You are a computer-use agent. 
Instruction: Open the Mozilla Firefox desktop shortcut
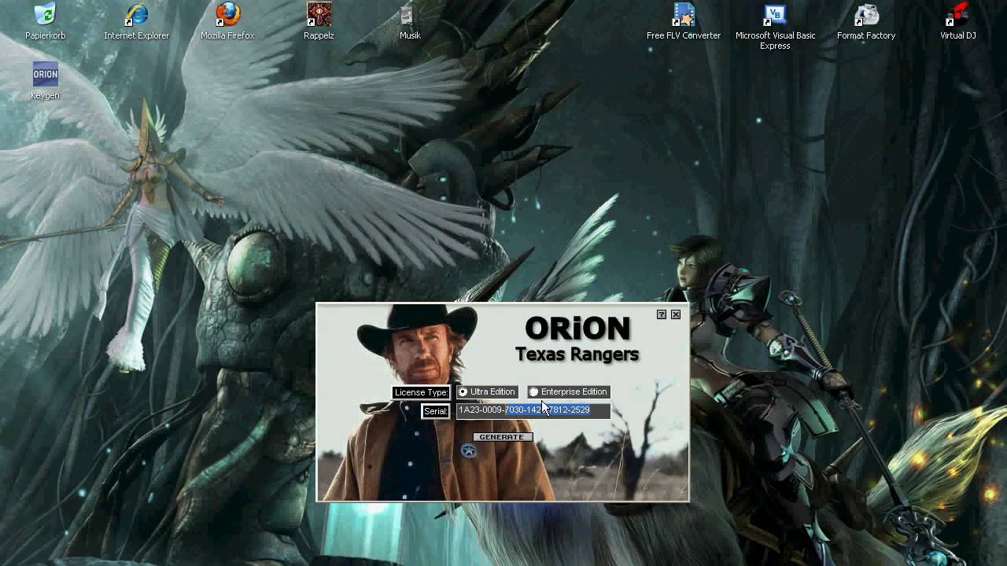227,21
